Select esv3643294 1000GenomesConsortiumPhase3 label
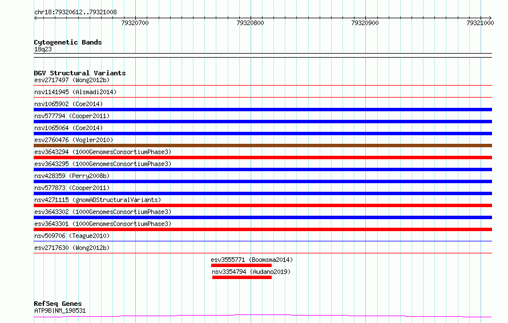 (x=103, y=152)
